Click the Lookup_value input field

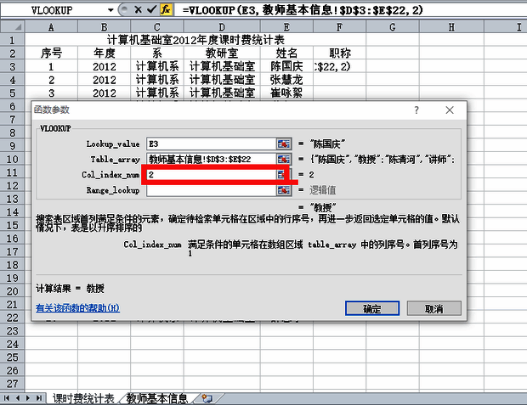tap(210, 143)
